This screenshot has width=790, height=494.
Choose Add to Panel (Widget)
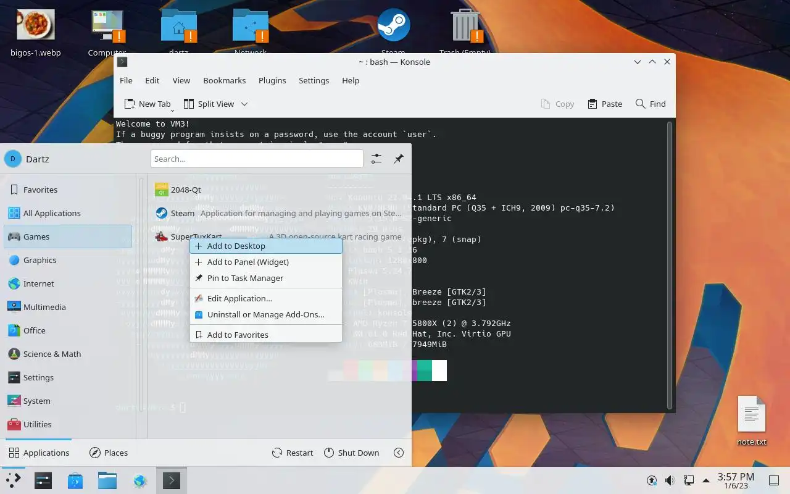tap(266, 262)
